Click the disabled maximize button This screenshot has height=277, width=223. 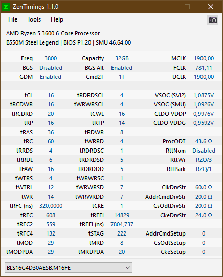pyautogui.click(x=187, y=7)
